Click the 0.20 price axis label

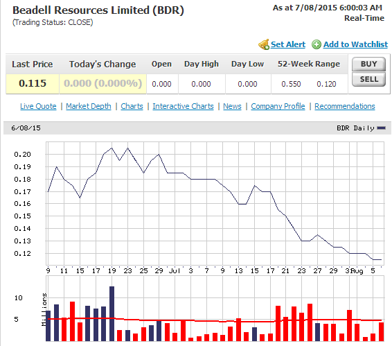(x=22, y=155)
